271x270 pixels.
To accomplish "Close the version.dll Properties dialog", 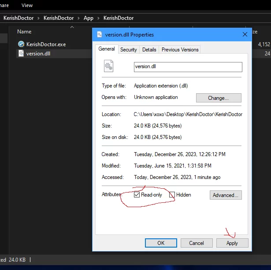I will [245, 34].
